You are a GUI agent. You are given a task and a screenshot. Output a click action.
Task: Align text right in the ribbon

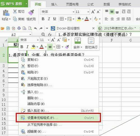(x=118, y=19)
